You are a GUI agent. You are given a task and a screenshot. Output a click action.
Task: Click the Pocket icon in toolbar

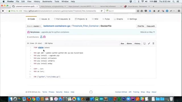[146, 11]
